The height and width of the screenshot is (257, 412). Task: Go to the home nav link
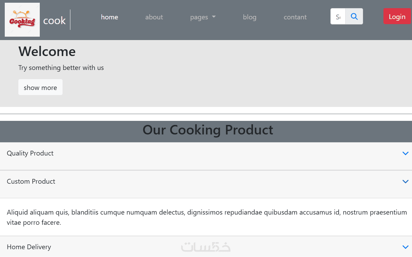(x=109, y=17)
